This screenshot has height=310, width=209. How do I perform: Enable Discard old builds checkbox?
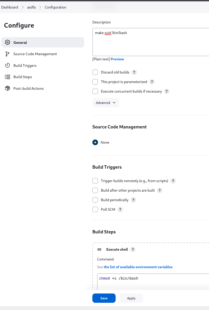click(x=95, y=72)
